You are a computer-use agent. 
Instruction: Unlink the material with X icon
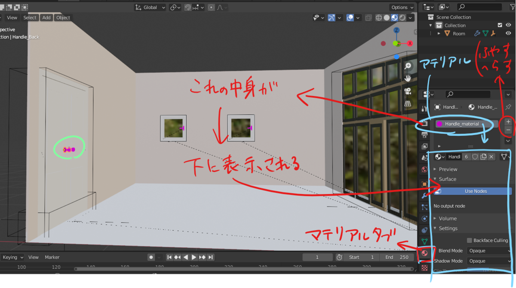point(491,157)
